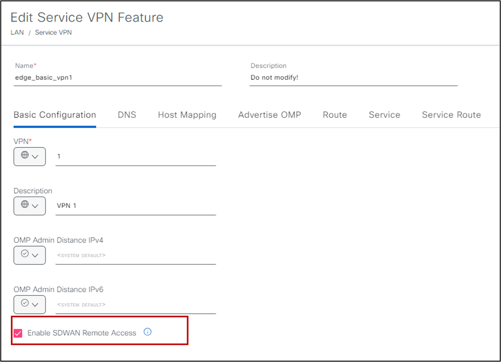Click the OMP Admin Distance IPv6 value field
The width and height of the screenshot is (501, 362).
pyautogui.click(x=135, y=304)
